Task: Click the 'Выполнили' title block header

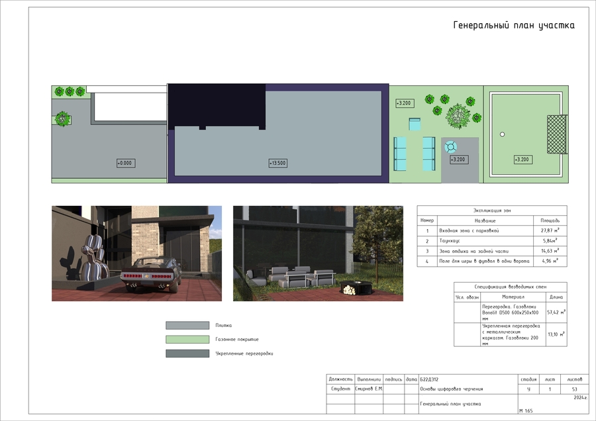Action: [369, 379]
